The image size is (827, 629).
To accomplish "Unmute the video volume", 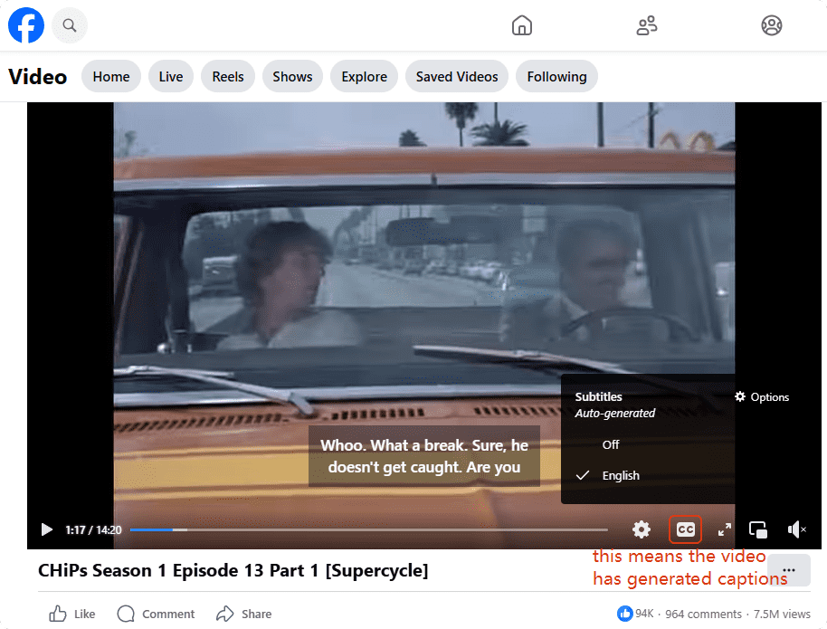I will [x=796, y=529].
